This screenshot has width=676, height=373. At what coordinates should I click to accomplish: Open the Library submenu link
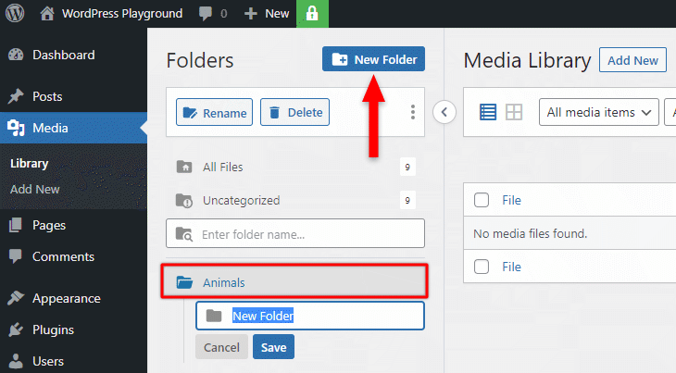(30, 164)
